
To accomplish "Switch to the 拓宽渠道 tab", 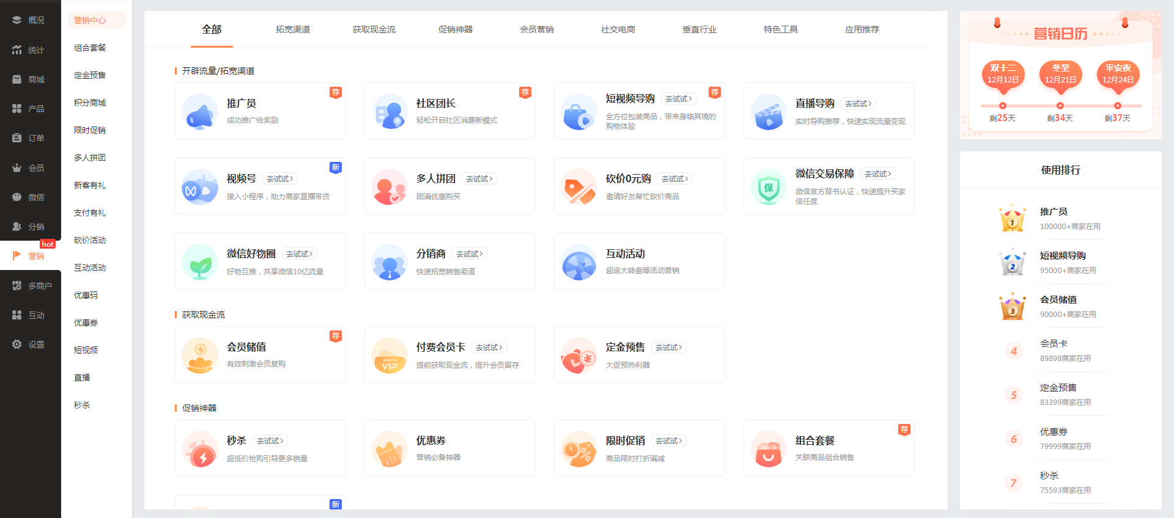I will pyautogui.click(x=293, y=29).
